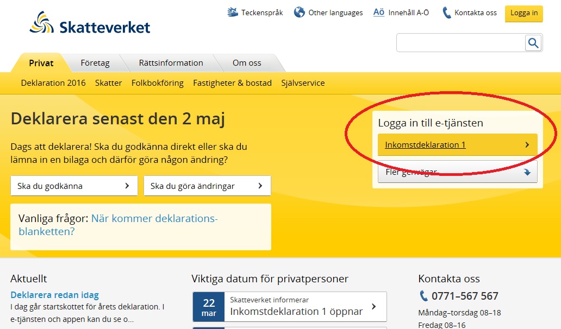Open the När kommer deklarationsblanketten question

click(118, 225)
